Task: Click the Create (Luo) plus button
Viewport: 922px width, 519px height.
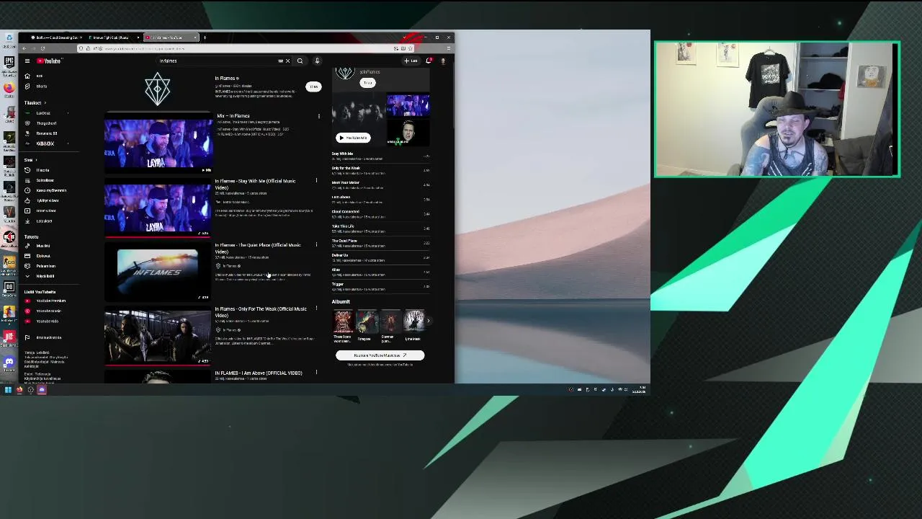Action: point(411,61)
